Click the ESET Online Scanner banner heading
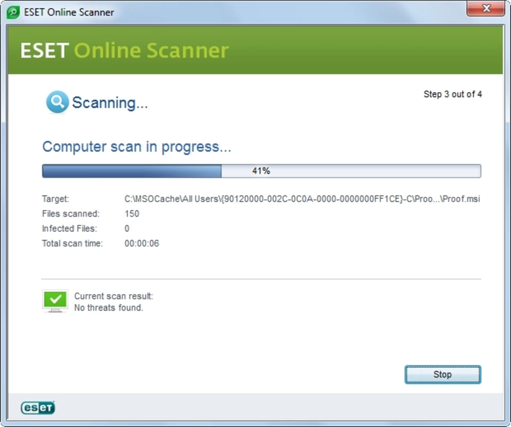Image resolution: width=511 pixels, height=427 pixels. click(x=124, y=50)
